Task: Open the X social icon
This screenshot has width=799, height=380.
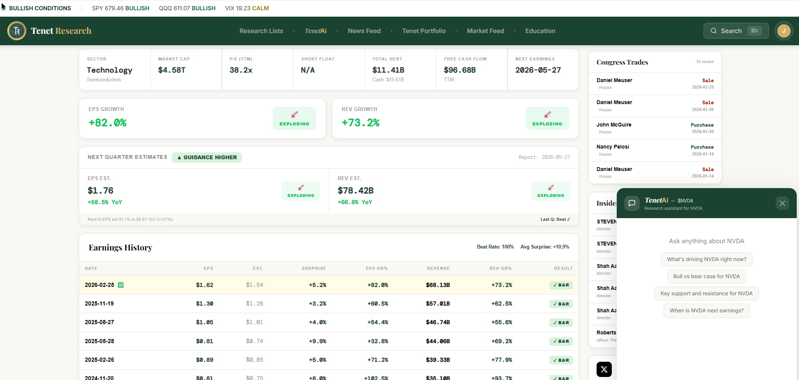Action: (604, 369)
